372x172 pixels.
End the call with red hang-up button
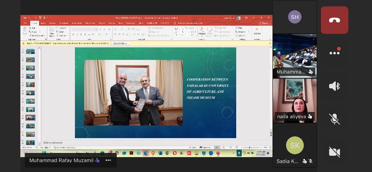(334, 20)
